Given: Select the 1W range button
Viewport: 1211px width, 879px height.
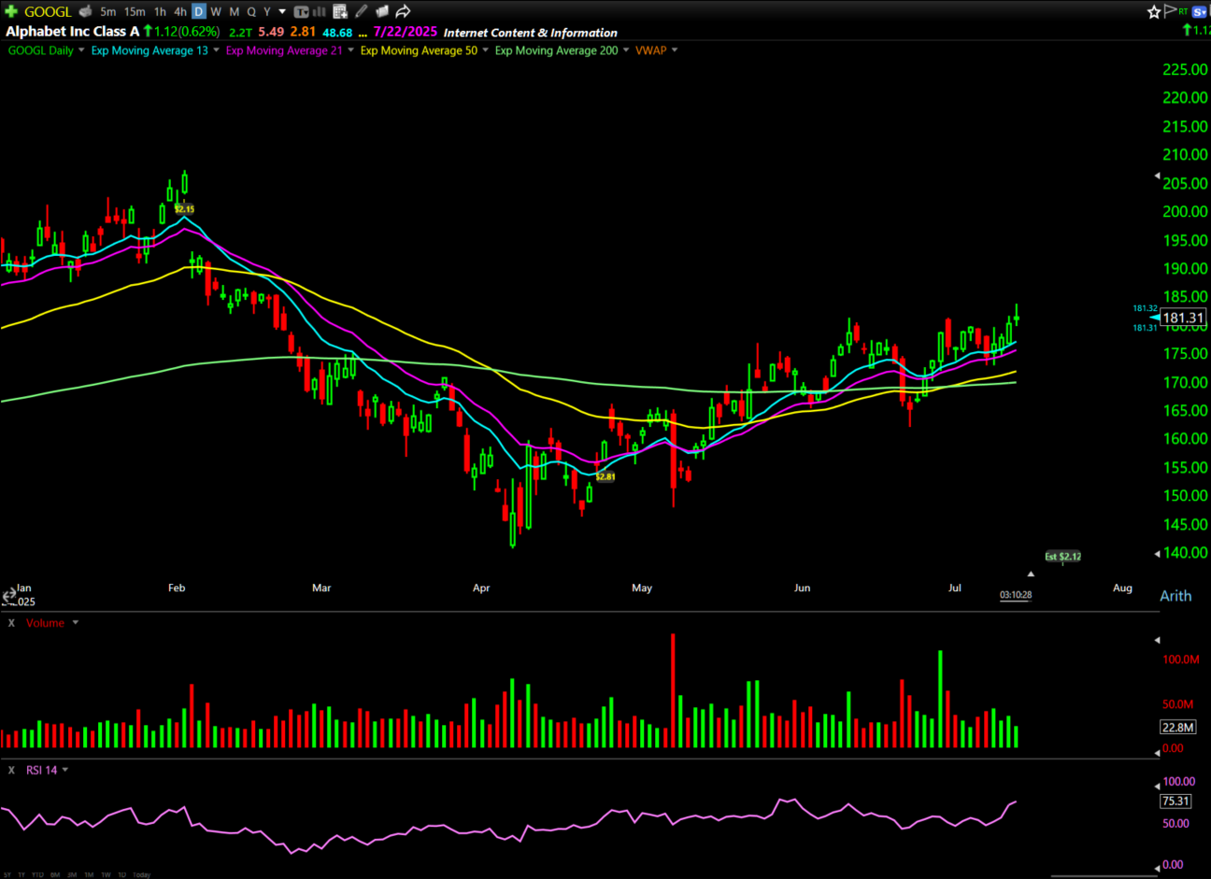Looking at the screenshot, I should click(x=106, y=875).
